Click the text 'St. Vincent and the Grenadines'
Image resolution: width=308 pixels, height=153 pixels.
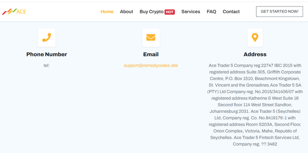click(x=239, y=85)
